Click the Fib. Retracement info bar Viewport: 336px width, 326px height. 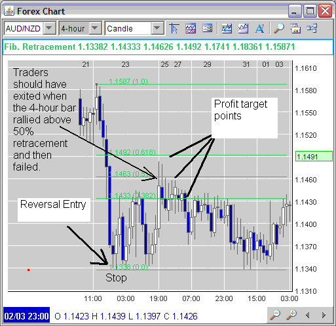click(x=168, y=47)
